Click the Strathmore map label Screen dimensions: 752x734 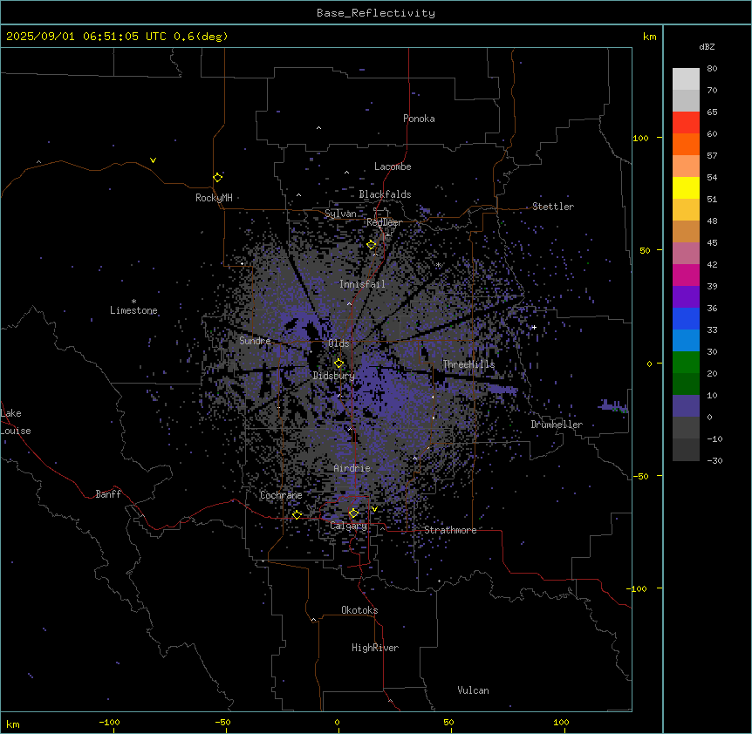(450, 530)
